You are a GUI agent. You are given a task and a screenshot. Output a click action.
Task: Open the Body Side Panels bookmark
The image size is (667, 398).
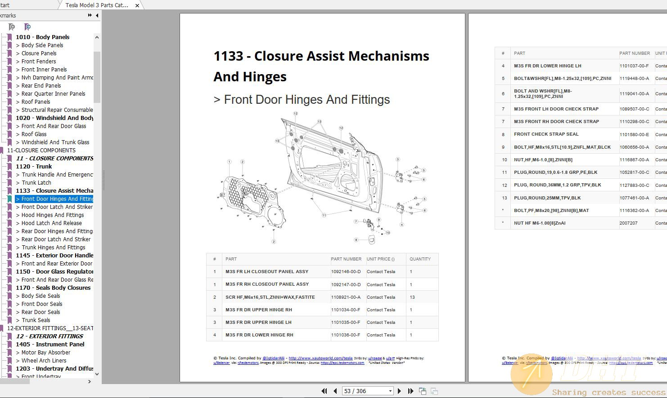tap(40, 45)
